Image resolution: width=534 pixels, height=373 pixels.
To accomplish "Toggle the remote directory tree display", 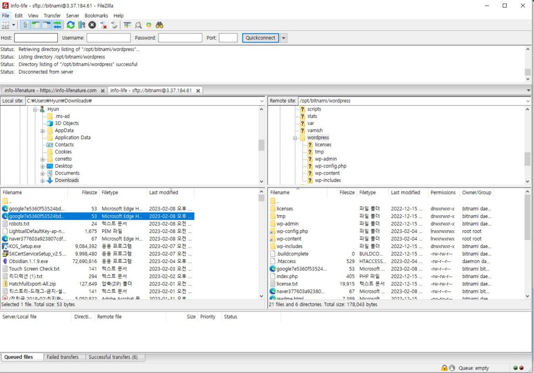I will point(46,25).
